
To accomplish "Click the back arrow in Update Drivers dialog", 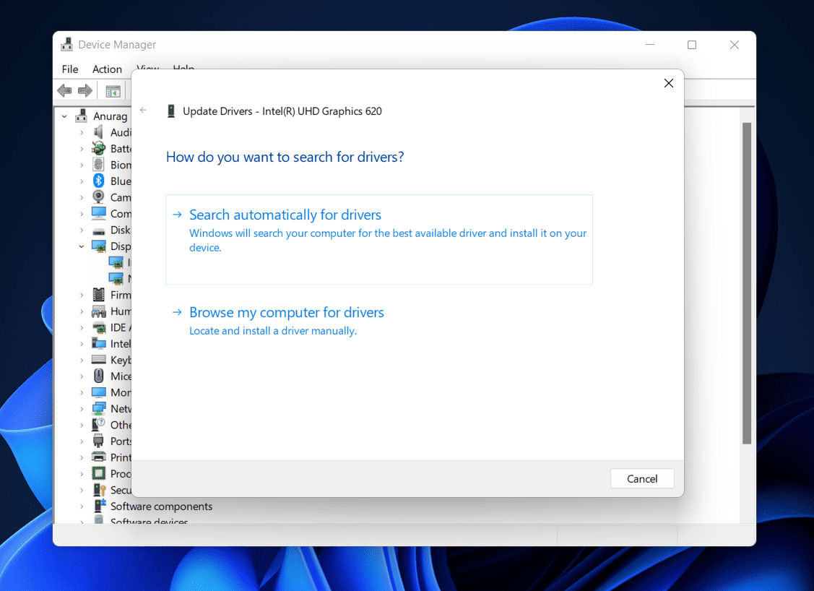I will coord(143,110).
